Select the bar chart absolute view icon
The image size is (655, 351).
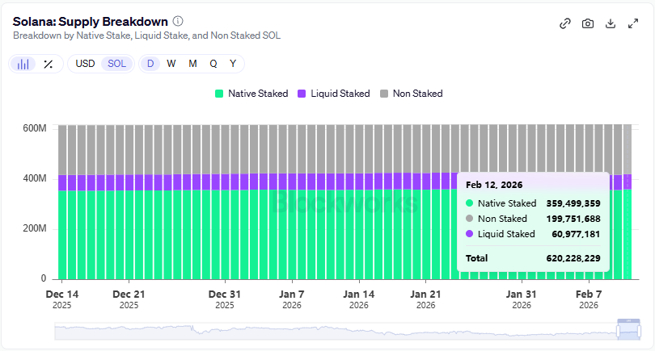pyautogui.click(x=24, y=64)
